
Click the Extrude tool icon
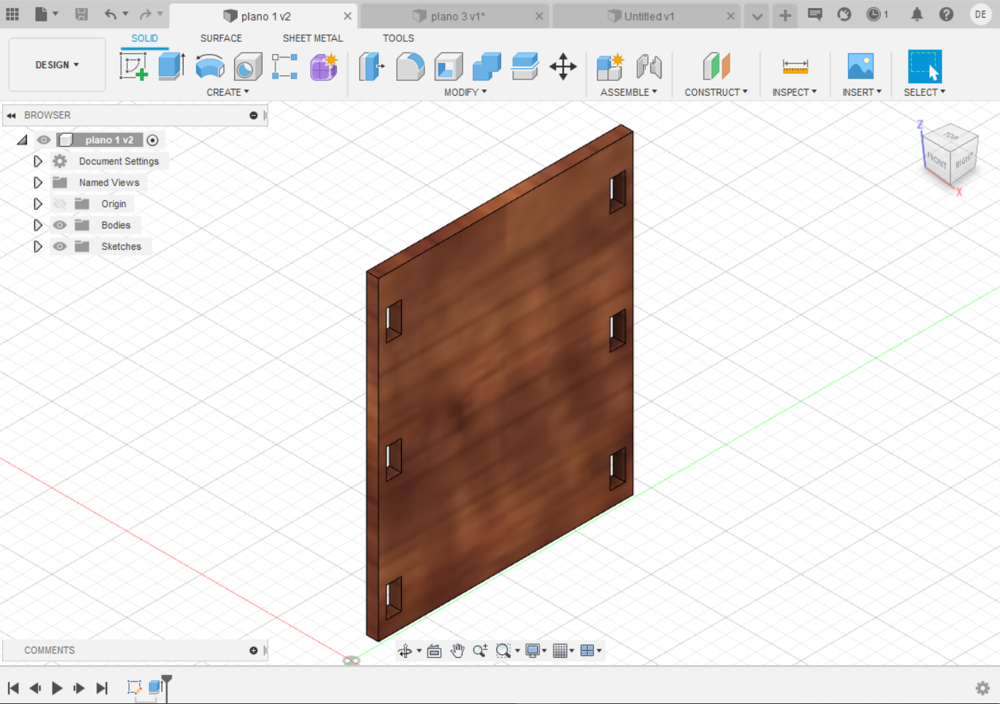click(171, 67)
